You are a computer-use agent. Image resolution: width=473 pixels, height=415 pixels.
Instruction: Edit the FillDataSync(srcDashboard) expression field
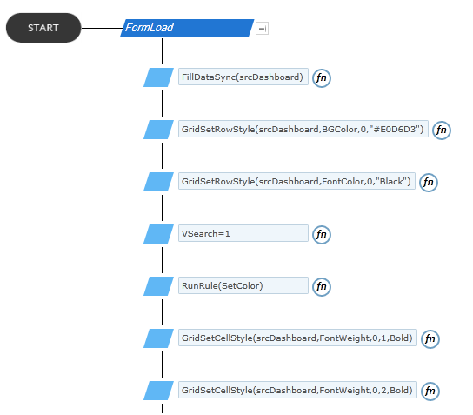point(243,77)
